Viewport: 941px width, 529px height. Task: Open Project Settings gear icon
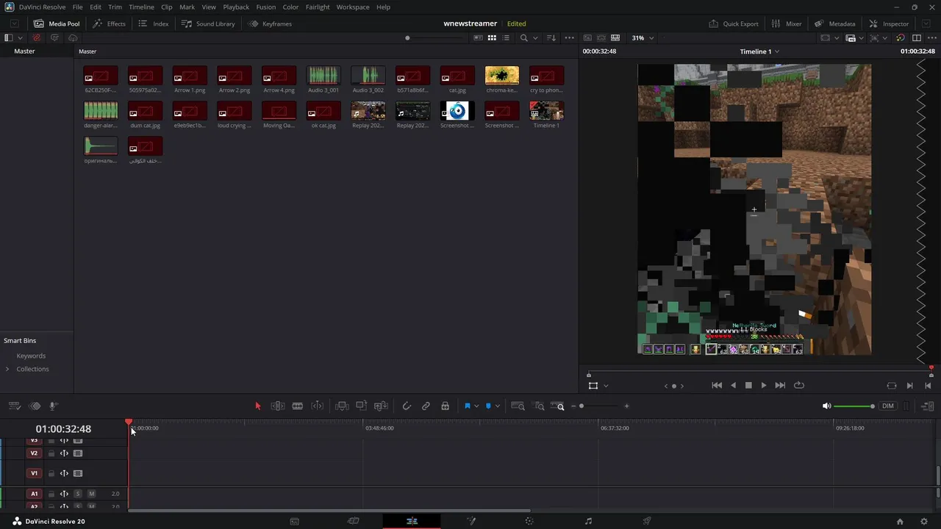pos(924,521)
